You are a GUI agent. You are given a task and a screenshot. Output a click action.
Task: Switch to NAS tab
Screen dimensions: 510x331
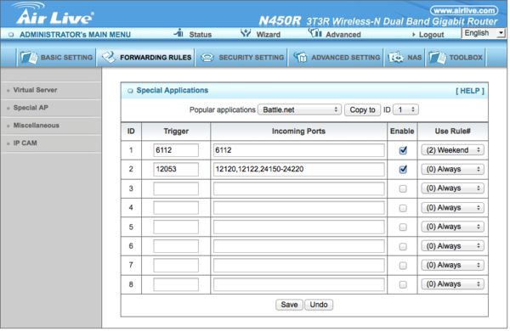405,58
